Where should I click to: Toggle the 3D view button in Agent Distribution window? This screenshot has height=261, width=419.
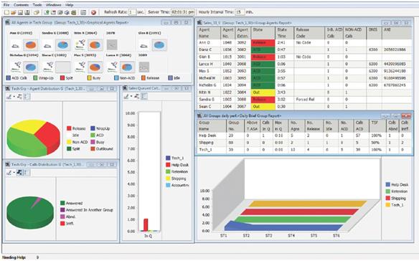(x=19, y=96)
